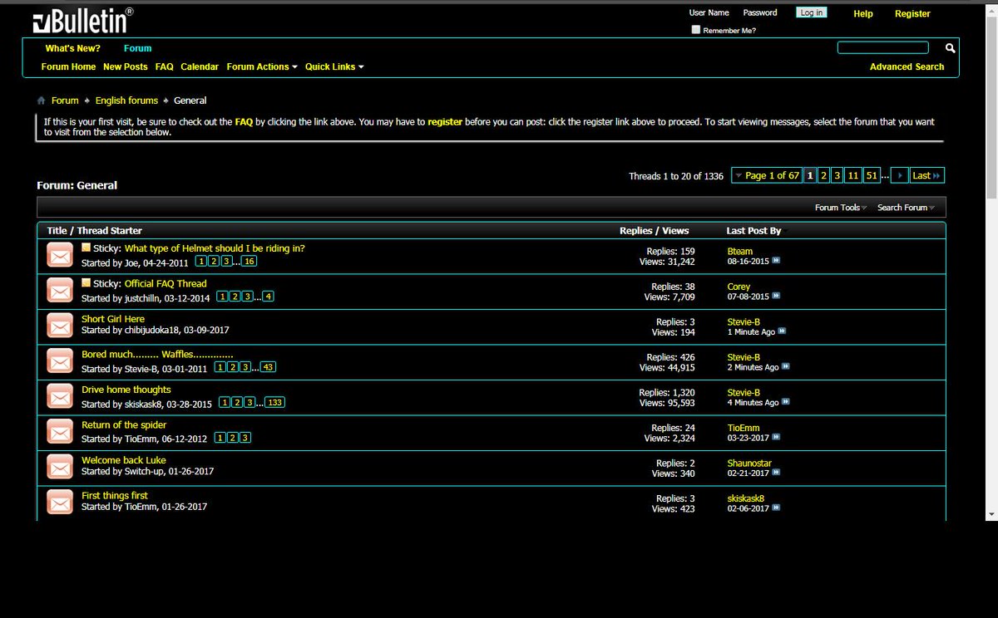Go to last post by Bteam icon
The width and height of the screenshot is (998, 618).
[x=776, y=261]
